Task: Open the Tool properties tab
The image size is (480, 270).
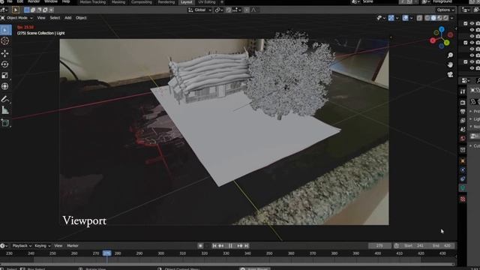Action: click(463, 91)
